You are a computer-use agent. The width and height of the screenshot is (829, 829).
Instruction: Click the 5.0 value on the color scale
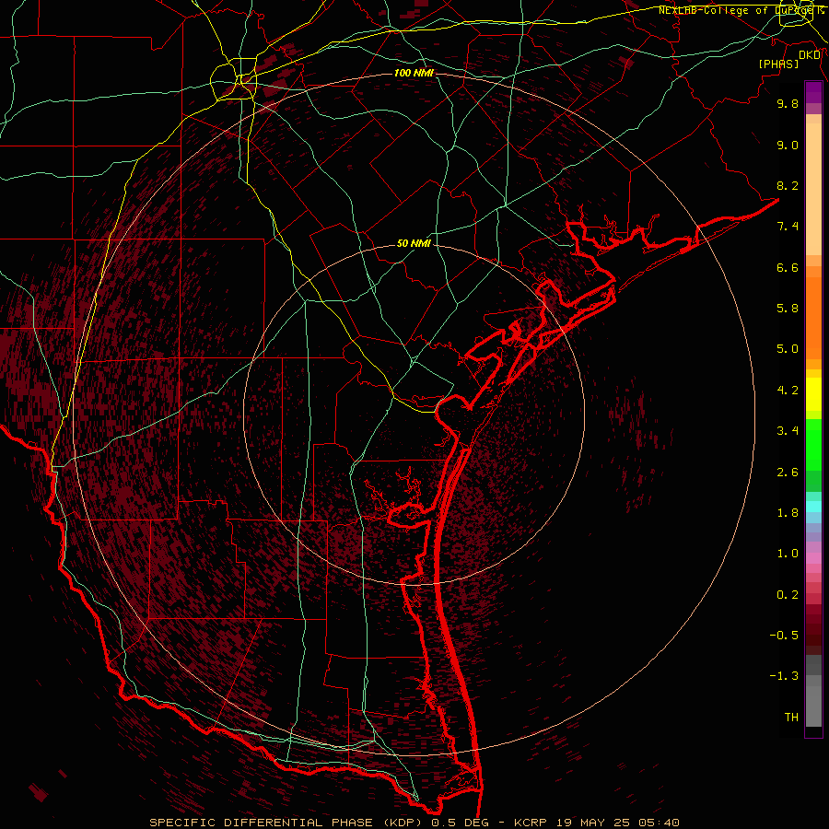[788, 349]
